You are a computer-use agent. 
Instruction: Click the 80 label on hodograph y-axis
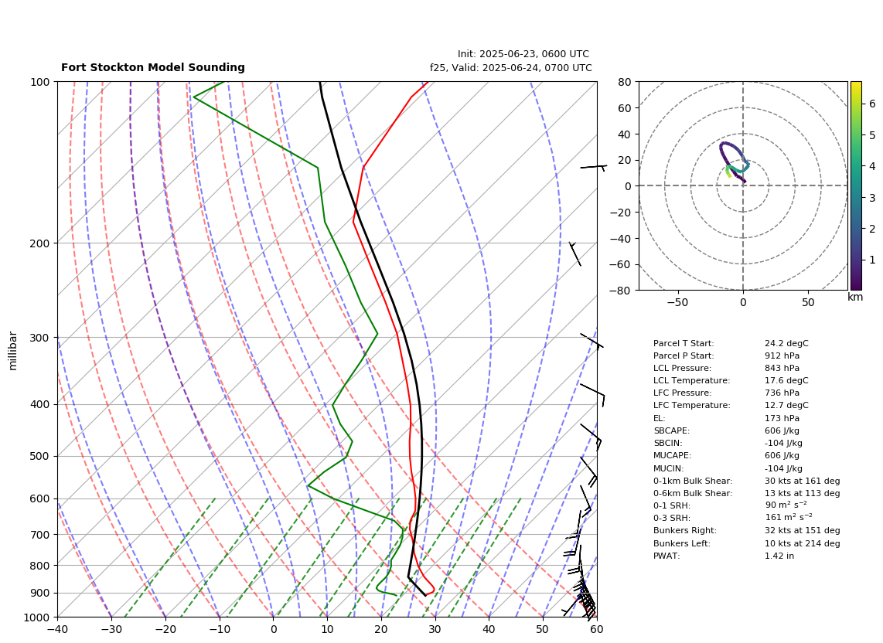[624, 82]
